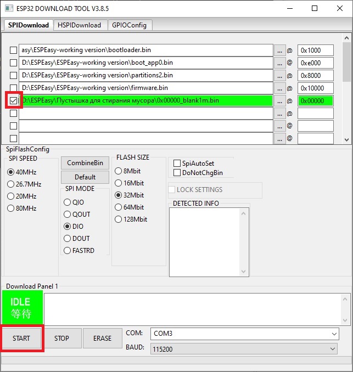Switch to the HSPIDownload tab
The height and width of the screenshot is (372, 353).
81,25
